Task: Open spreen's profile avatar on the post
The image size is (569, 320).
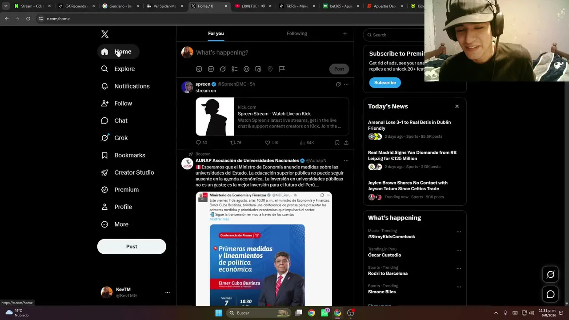Action: pos(187,87)
